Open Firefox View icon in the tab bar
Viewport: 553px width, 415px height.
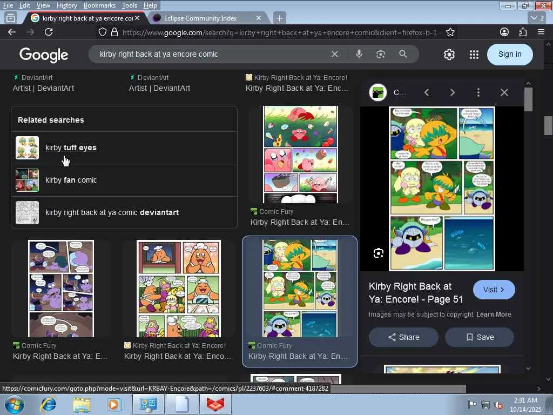pyautogui.click(x=11, y=18)
